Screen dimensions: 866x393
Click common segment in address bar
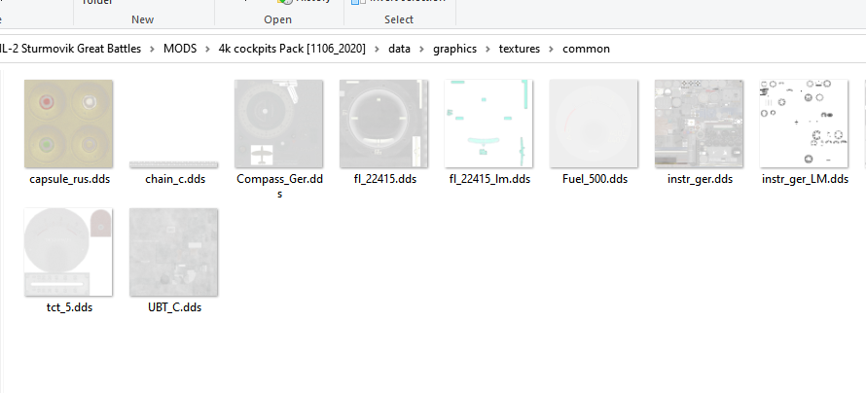click(x=586, y=49)
